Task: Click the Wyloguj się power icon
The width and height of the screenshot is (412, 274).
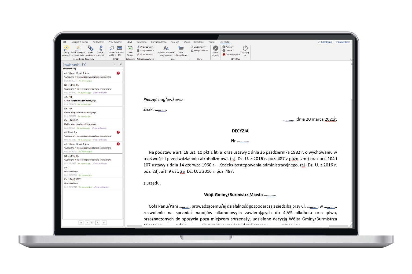Action: coord(245,48)
